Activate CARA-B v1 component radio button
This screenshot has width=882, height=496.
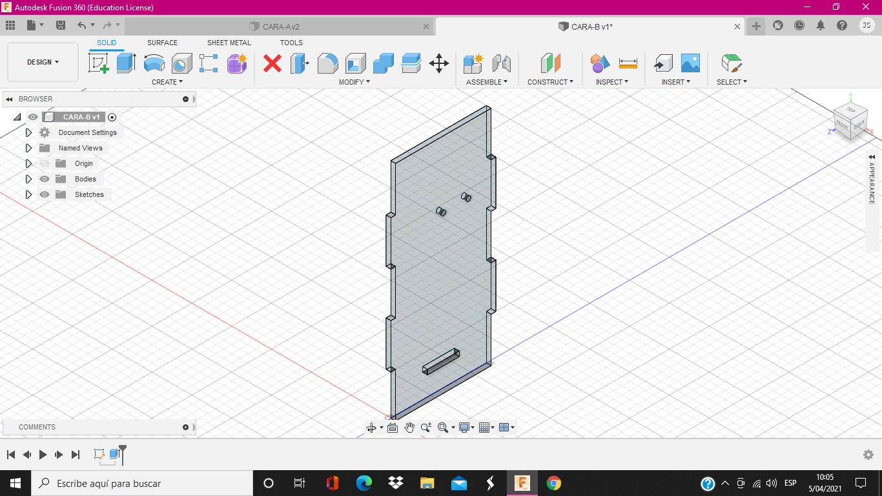(112, 117)
